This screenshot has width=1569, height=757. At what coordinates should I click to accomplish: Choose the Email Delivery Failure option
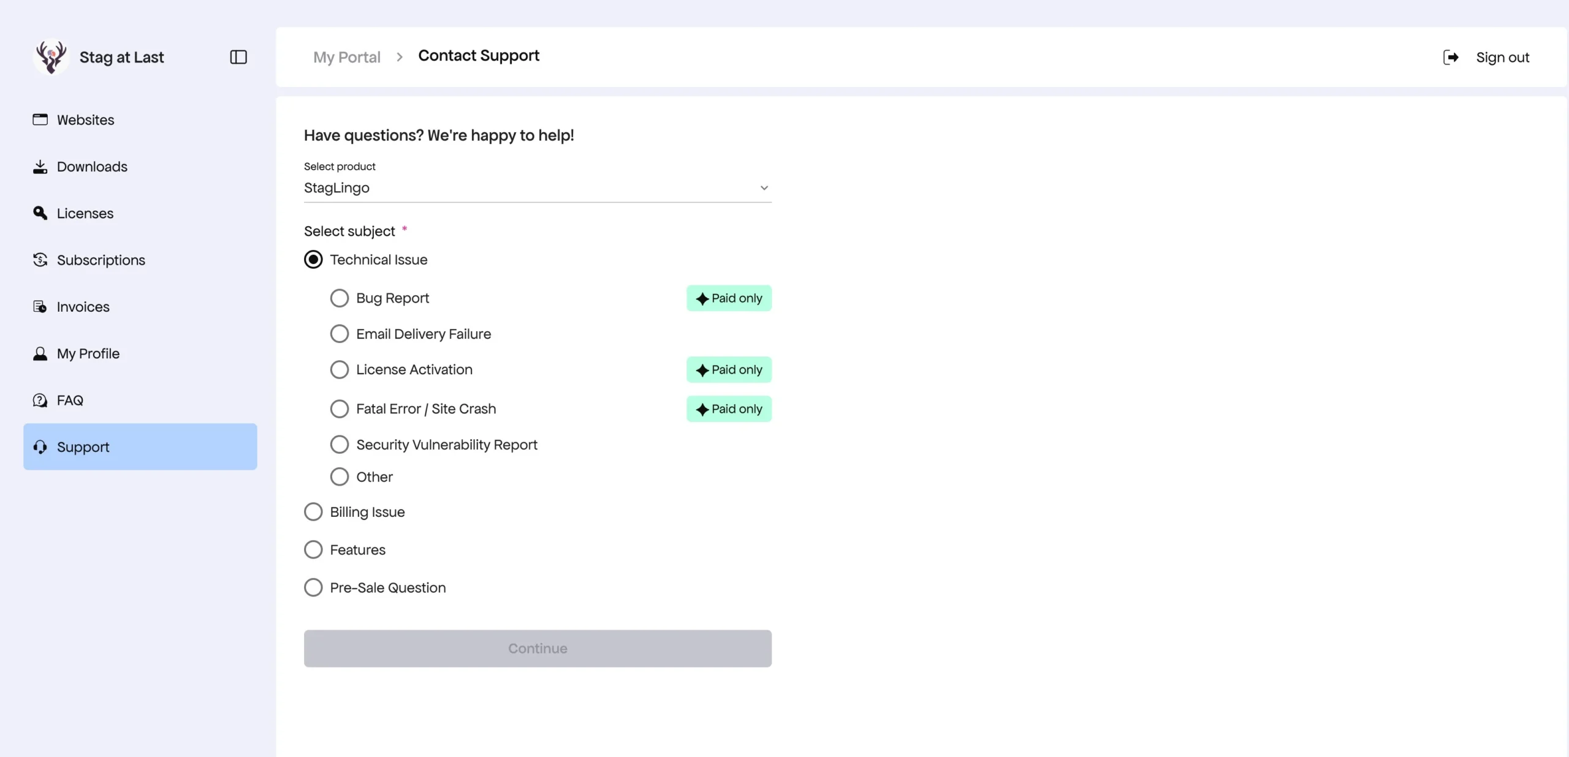(x=340, y=334)
